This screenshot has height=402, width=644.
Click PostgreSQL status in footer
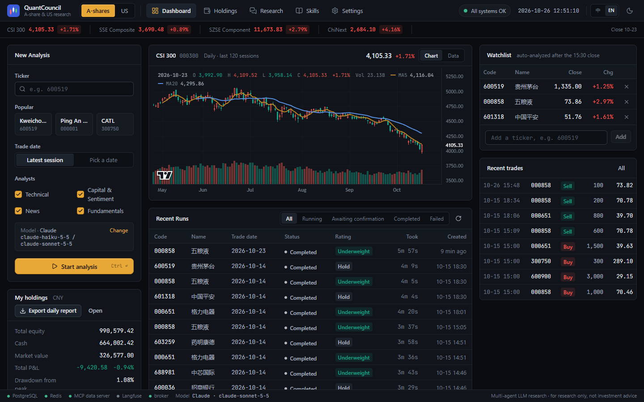tap(22, 396)
